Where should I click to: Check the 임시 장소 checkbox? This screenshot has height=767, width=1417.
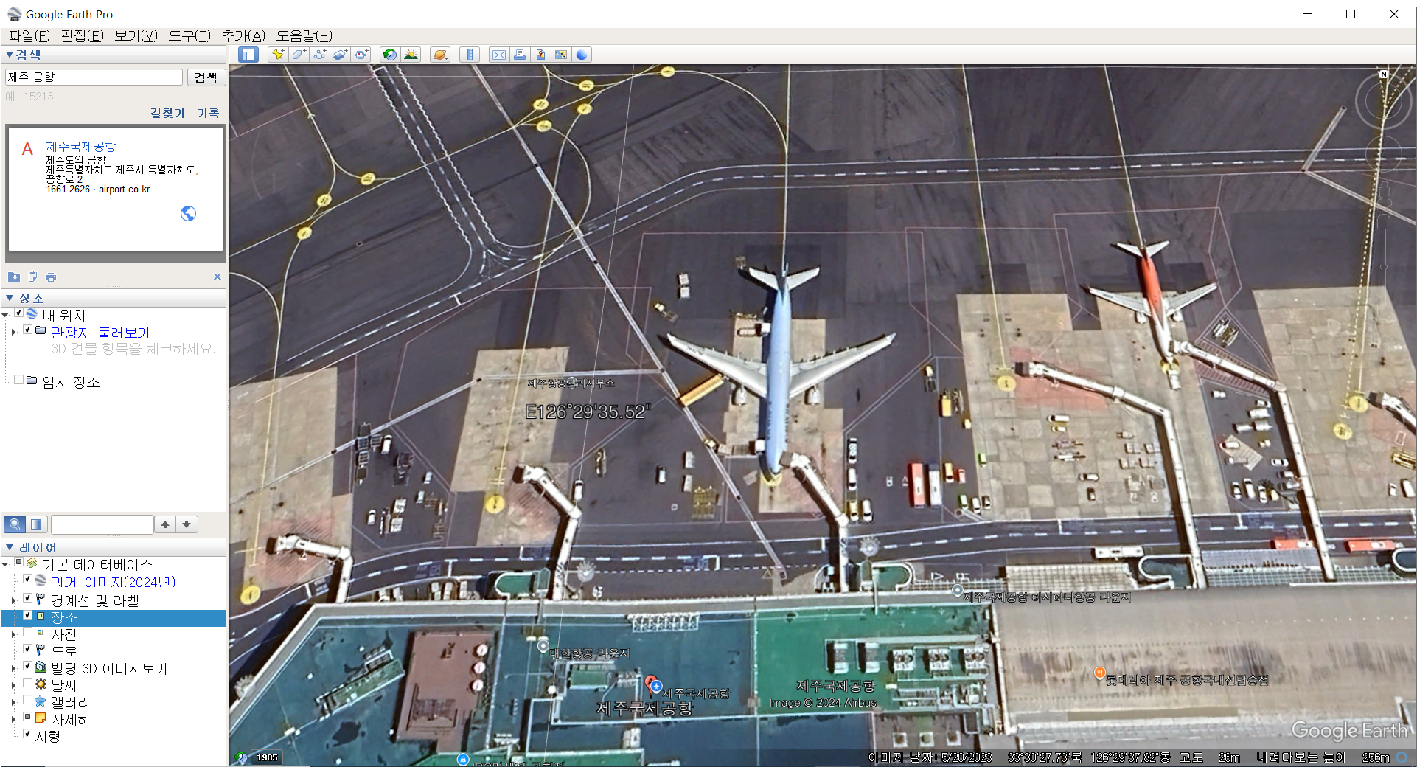pos(19,380)
